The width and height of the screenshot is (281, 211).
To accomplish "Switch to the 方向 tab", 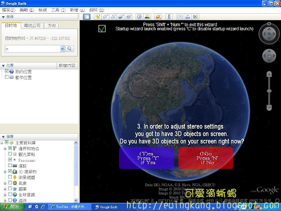I will tap(52, 25).
